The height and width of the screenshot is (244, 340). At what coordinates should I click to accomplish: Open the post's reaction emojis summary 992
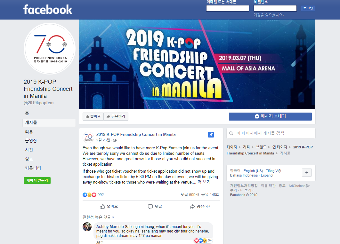tap(93, 195)
